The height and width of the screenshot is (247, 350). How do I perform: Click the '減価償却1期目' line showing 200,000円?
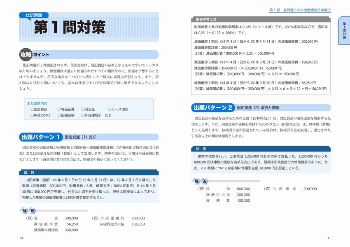coord(256,42)
